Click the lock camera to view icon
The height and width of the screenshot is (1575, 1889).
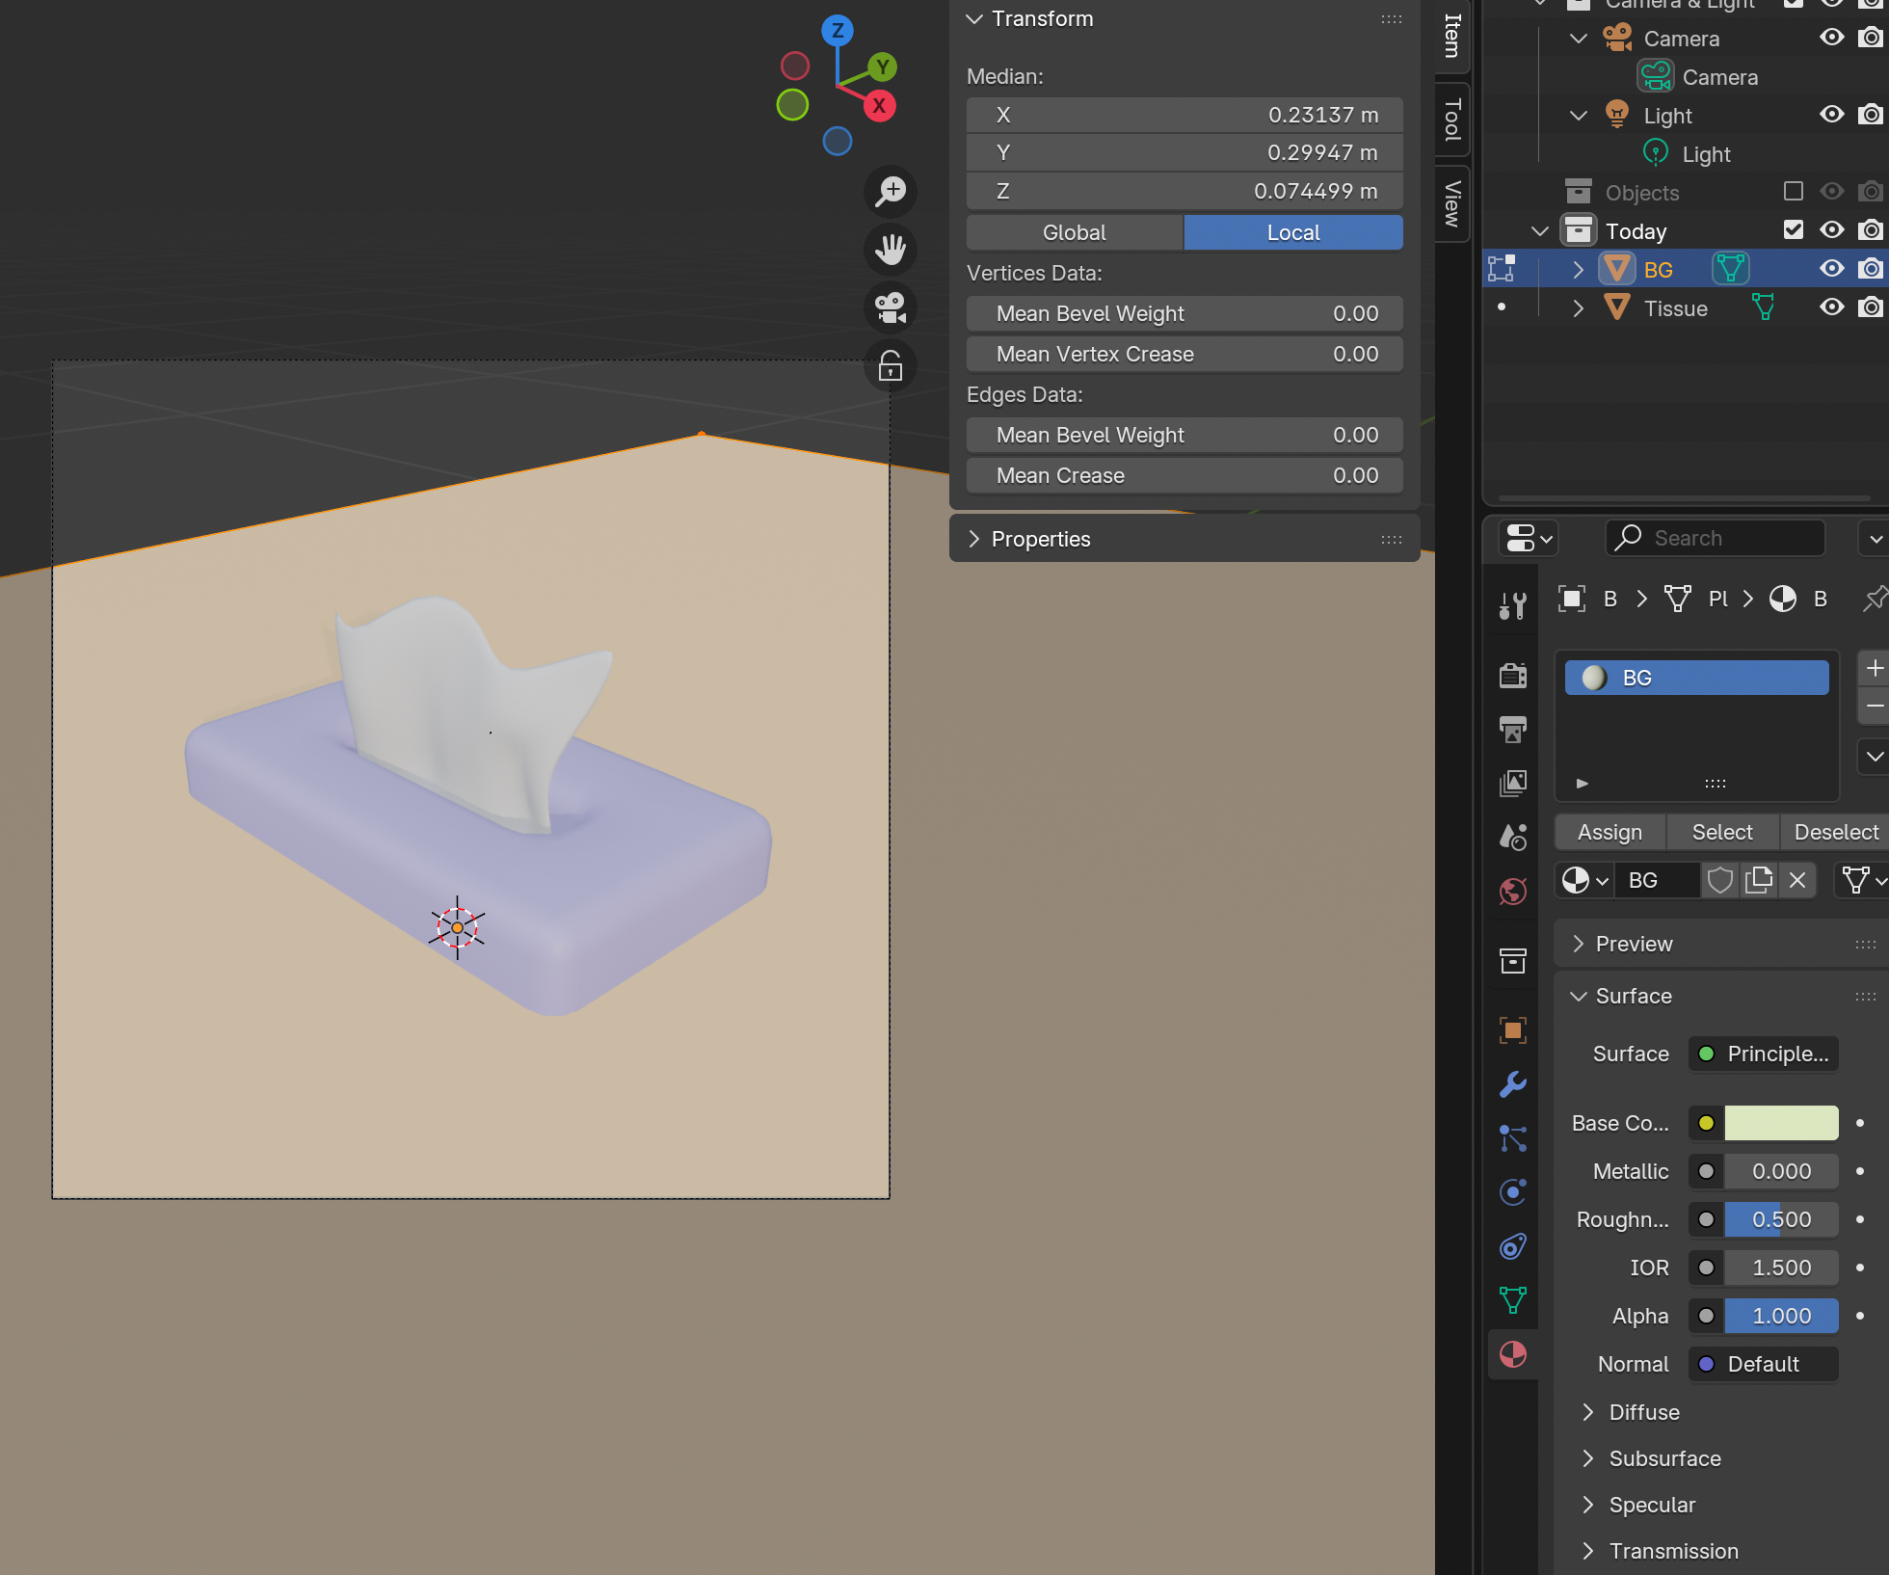click(x=891, y=366)
